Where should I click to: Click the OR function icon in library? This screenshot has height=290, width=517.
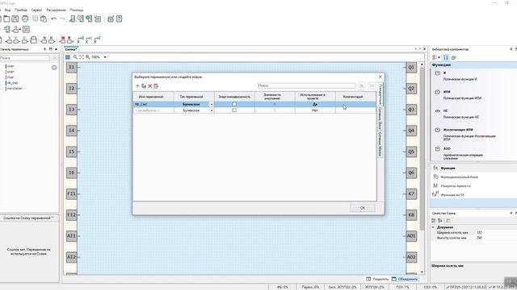pyautogui.click(x=438, y=92)
